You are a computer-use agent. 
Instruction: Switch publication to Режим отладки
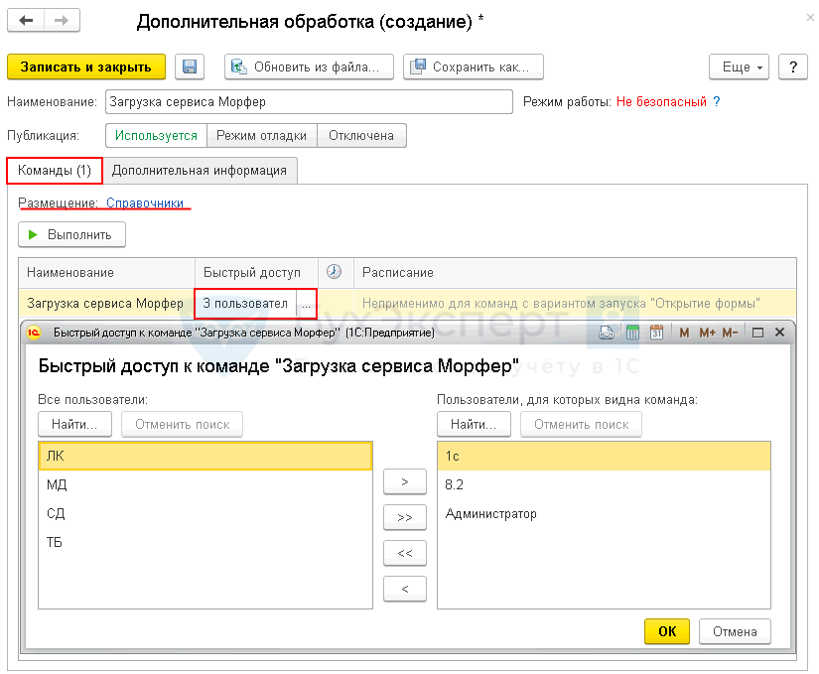263,136
